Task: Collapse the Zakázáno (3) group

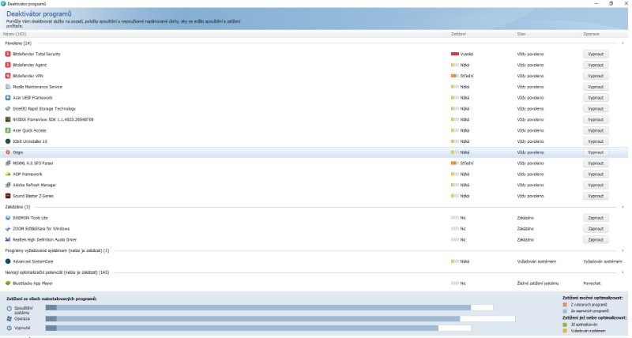Action: click(623, 207)
